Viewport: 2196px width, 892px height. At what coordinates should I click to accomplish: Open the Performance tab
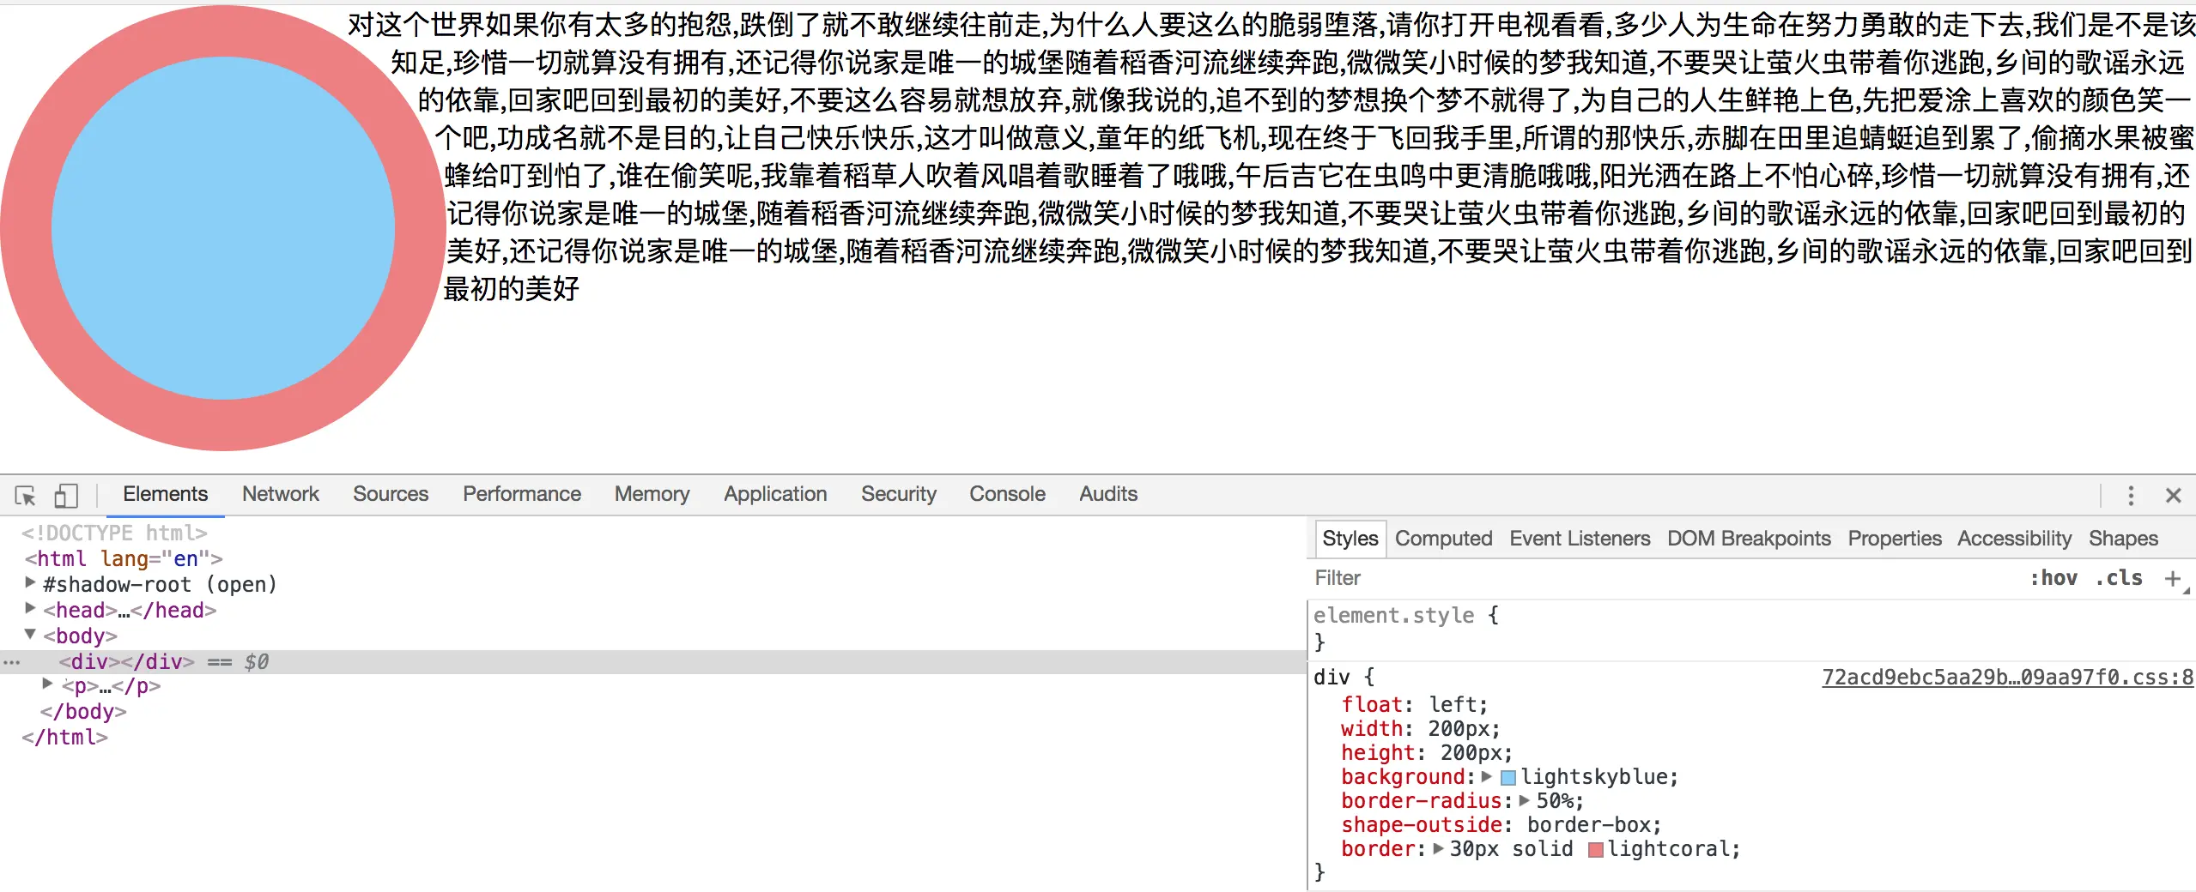(x=522, y=494)
